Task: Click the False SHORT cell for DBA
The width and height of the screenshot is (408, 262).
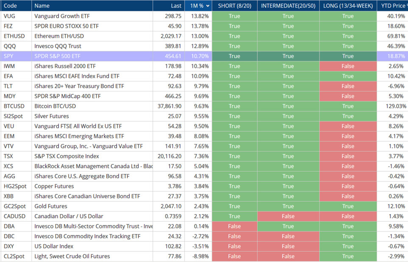Action: click(x=234, y=226)
